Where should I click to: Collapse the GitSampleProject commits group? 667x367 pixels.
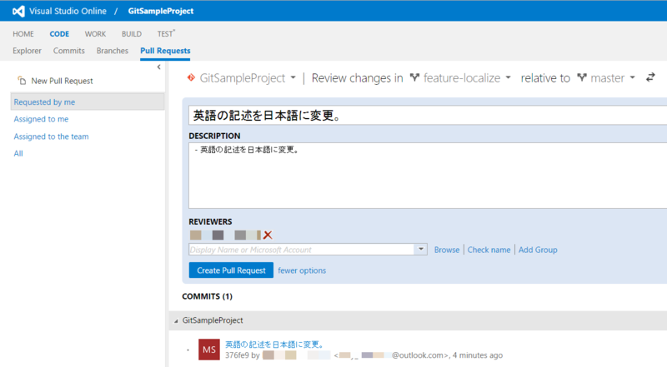coord(176,321)
